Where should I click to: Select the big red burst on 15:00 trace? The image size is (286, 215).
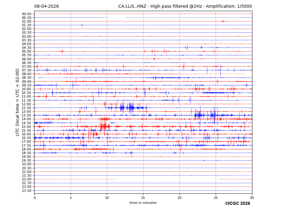(104, 126)
